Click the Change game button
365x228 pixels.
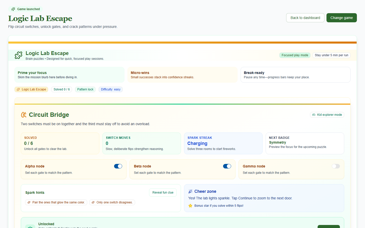point(341,18)
